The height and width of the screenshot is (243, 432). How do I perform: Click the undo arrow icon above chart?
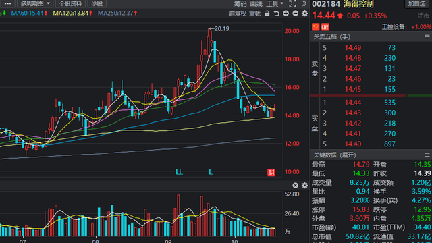coord(276,13)
